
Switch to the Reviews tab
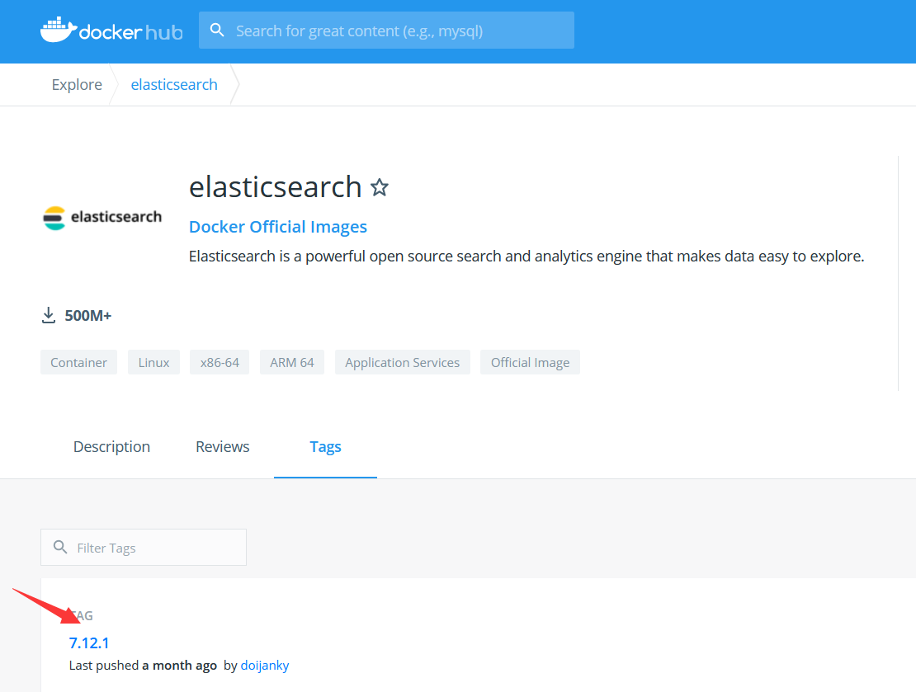coord(223,447)
